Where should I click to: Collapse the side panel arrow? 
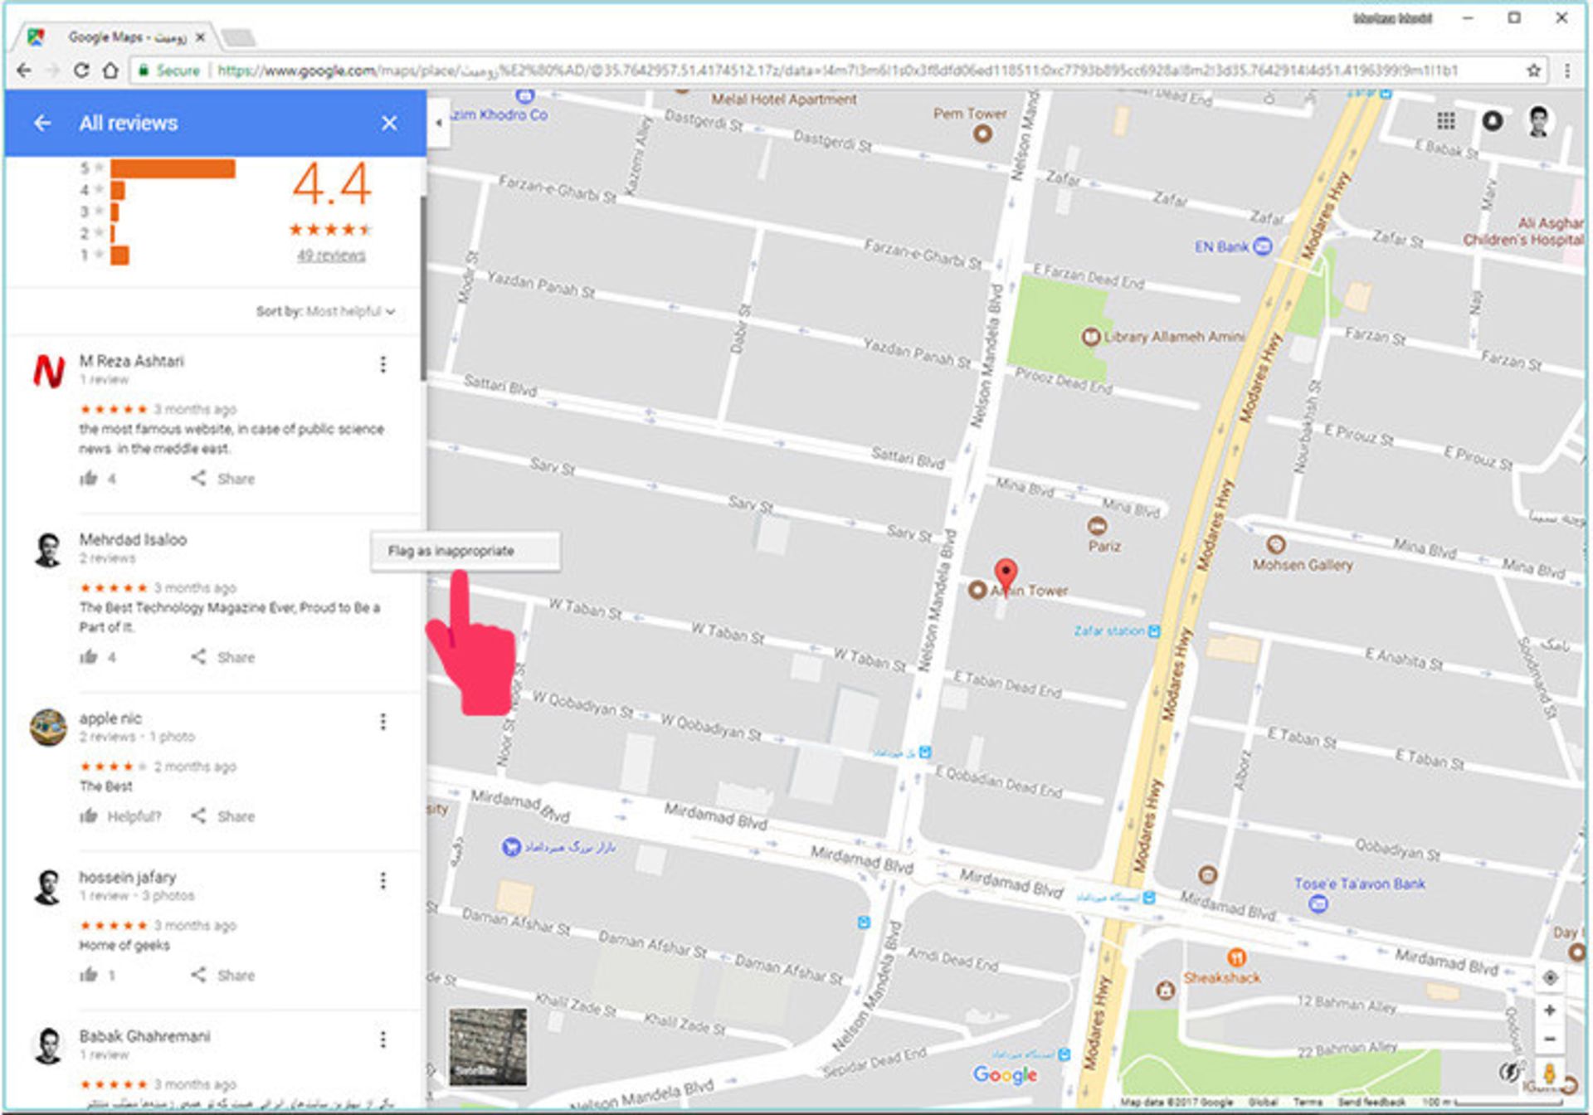point(439,123)
